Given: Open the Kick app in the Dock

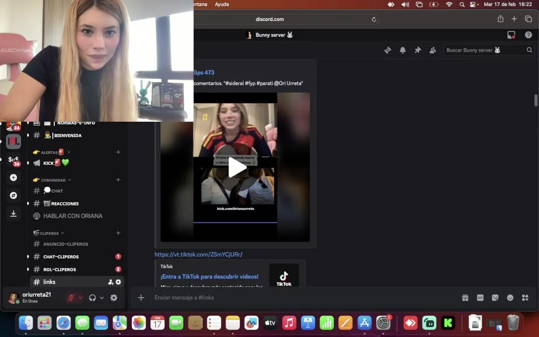Looking at the screenshot, I should coord(448,323).
